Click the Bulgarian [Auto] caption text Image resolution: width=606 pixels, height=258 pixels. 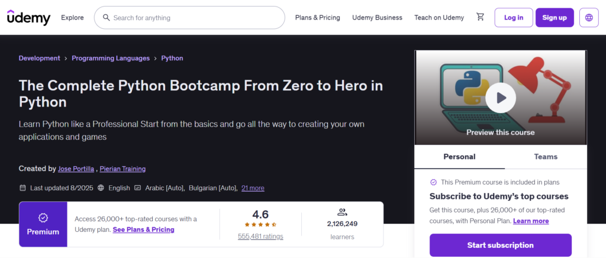tap(213, 188)
